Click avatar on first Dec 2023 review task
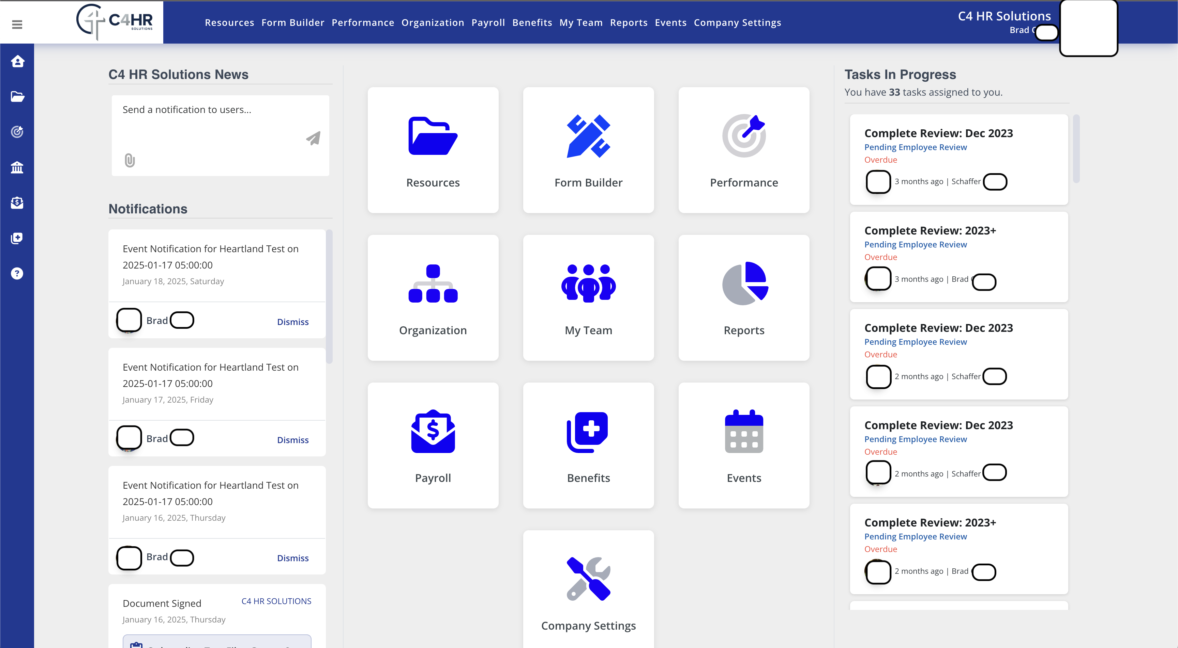The height and width of the screenshot is (648, 1178). 878,181
